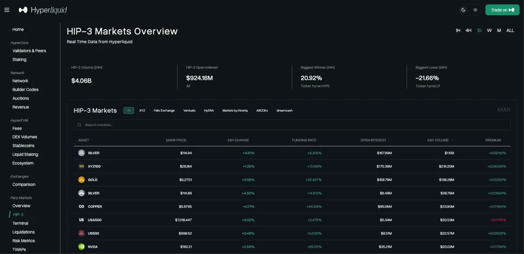Click the Hyperliquid logo

pos(43,10)
